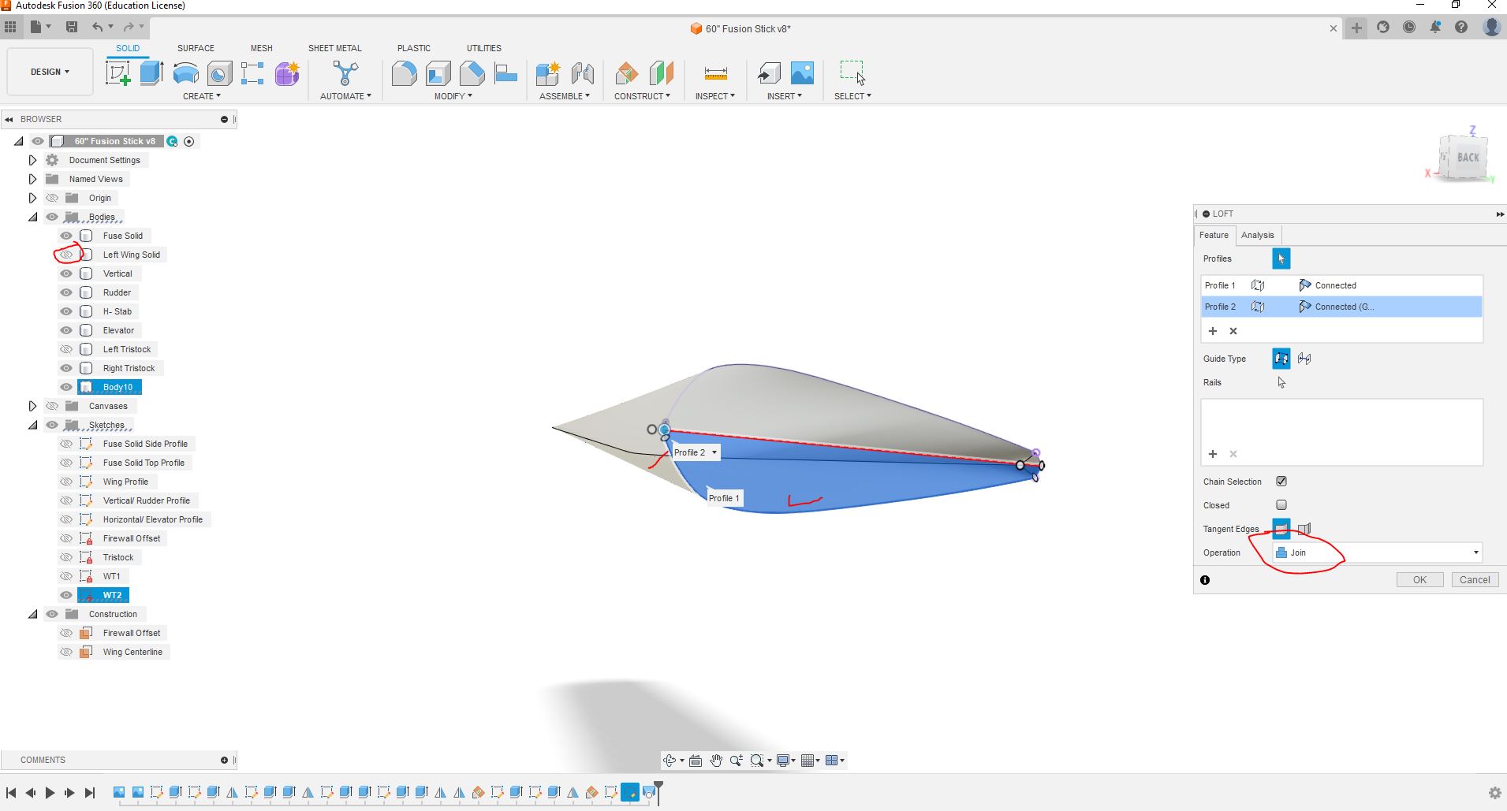Switch to the SURFACE tab
The image size is (1507, 811).
tap(196, 48)
